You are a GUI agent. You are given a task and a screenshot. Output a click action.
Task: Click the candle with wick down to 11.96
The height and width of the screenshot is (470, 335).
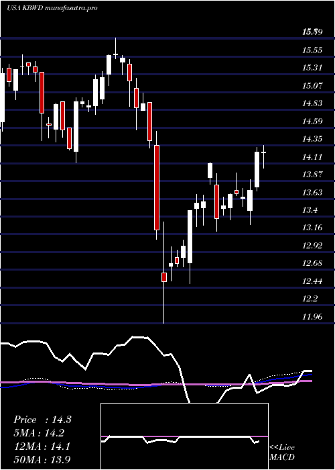coord(164,273)
